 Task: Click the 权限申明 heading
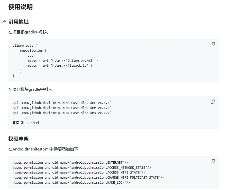coord(19,139)
